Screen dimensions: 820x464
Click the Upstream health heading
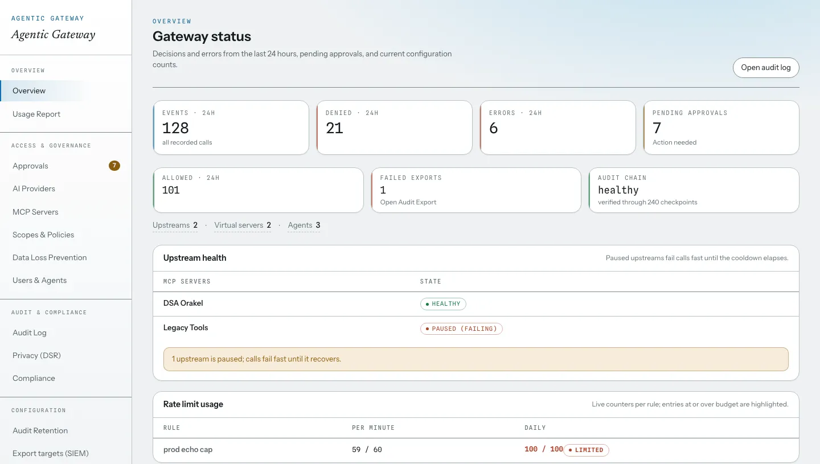pyautogui.click(x=195, y=258)
